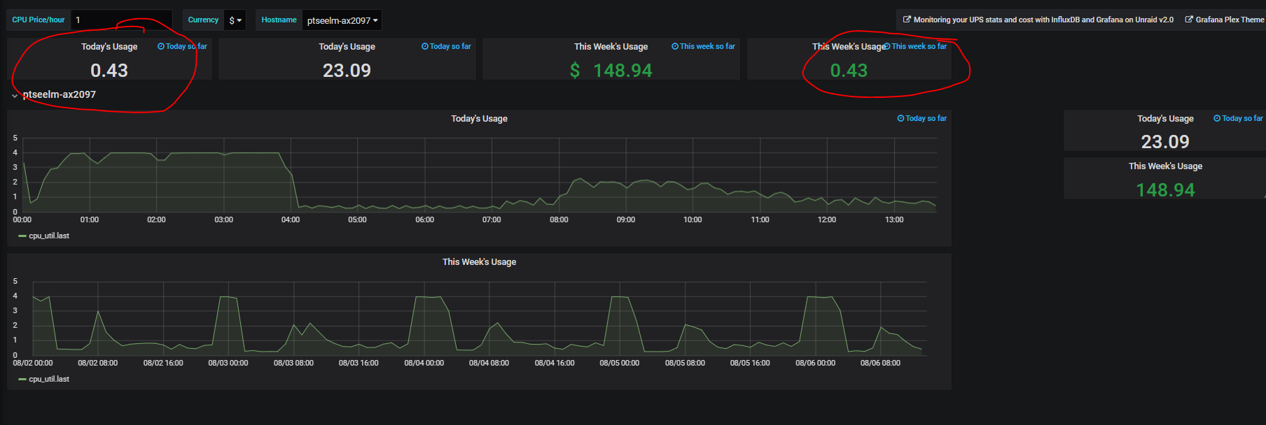Click the 04:00 tick on Today's graph
The height and width of the screenshot is (425, 1266).
click(291, 219)
